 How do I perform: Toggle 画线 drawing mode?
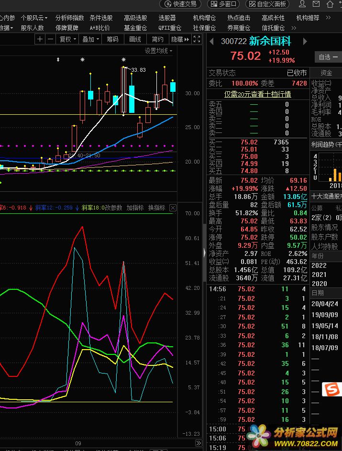[x=135, y=39]
